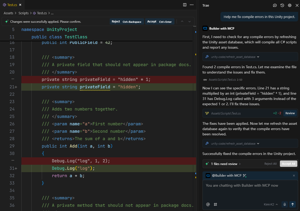The image size is (300, 211).
Task: Click line number 29 in gutter
Action: [12, 146]
